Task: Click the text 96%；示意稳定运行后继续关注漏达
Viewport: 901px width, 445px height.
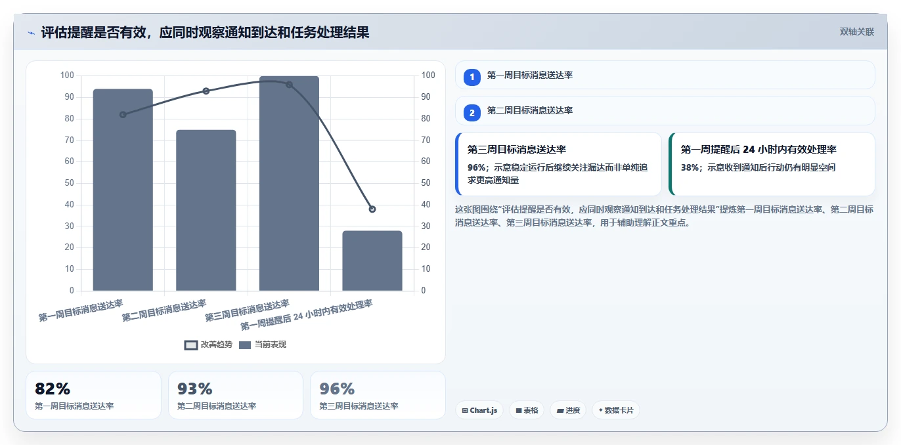Action: [558, 174]
